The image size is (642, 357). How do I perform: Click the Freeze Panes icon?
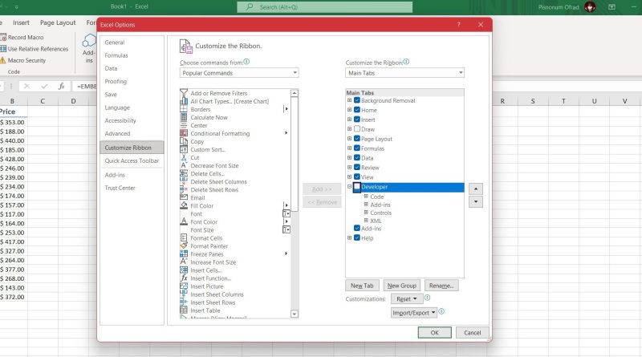pos(184,254)
